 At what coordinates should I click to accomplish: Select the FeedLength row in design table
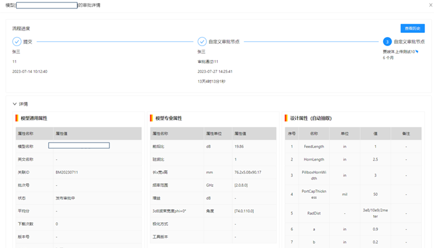[314, 146]
